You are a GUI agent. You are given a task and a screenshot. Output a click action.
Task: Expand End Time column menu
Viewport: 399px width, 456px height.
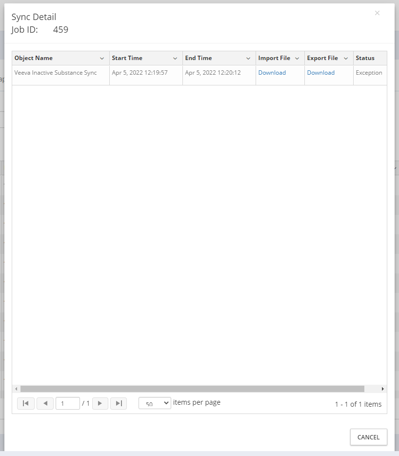248,59
